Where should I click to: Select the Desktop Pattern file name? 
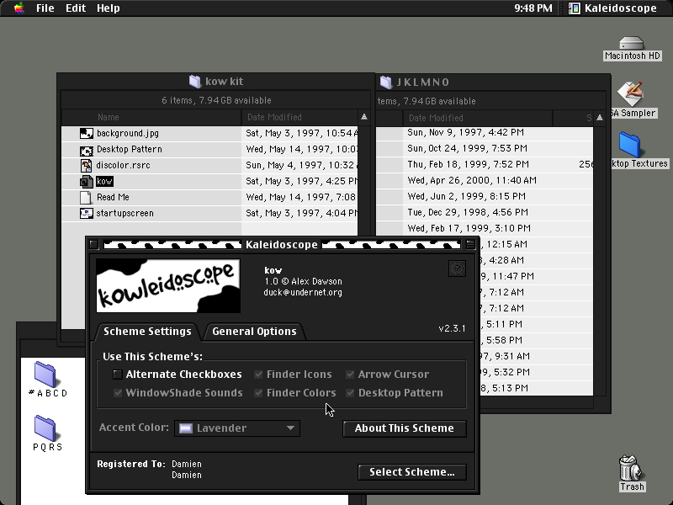click(x=130, y=150)
